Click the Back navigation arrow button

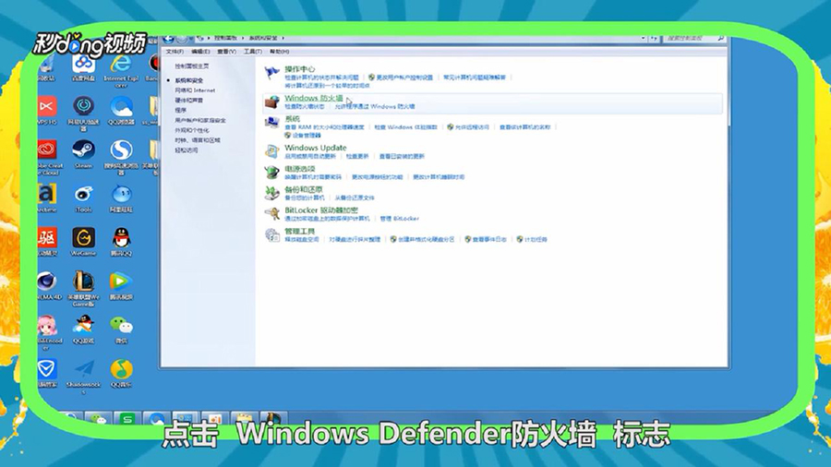click(169, 38)
